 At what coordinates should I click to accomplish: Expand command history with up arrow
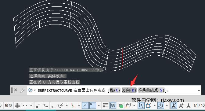coord(199,90)
